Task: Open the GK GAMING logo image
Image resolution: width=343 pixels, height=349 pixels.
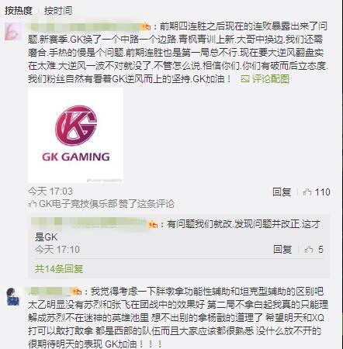Action: pyautogui.click(x=75, y=136)
